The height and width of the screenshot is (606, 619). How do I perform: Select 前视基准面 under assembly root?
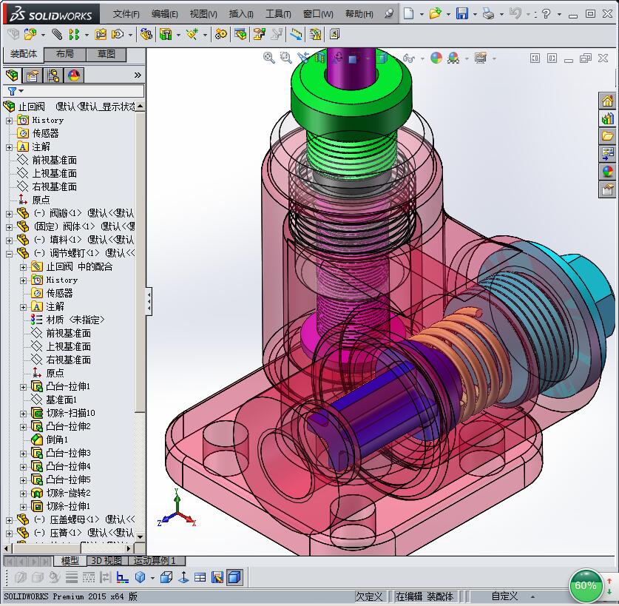(x=55, y=160)
